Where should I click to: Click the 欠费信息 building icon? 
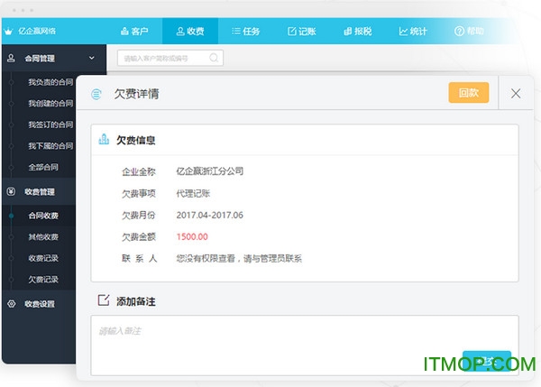click(104, 140)
